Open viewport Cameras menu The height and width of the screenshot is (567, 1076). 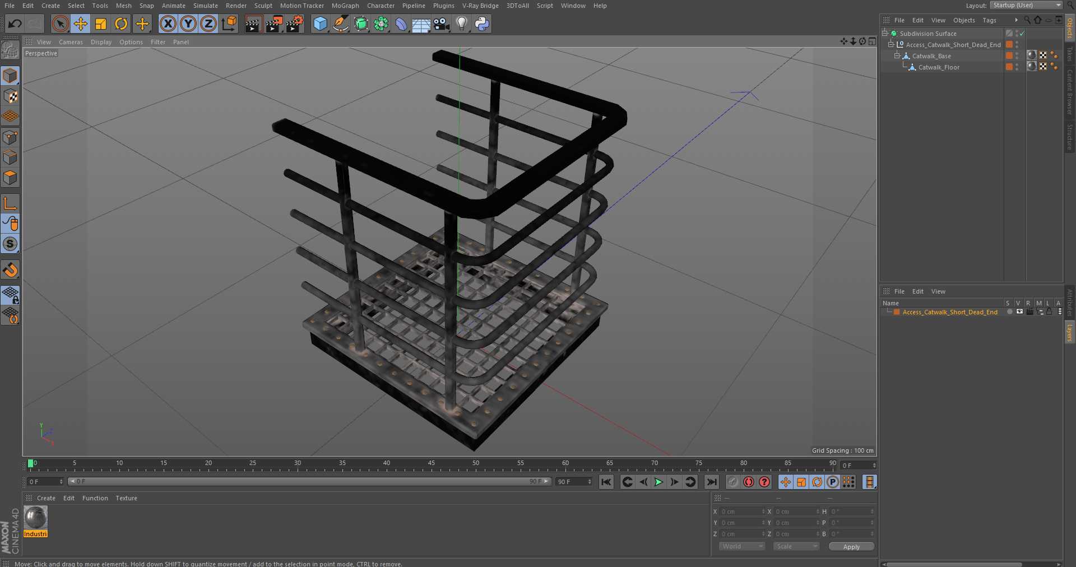71,42
